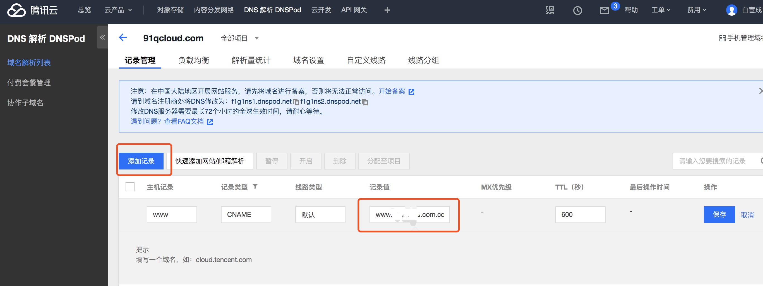Click the 分配至项目 button
The image size is (763, 286).
pos(384,161)
